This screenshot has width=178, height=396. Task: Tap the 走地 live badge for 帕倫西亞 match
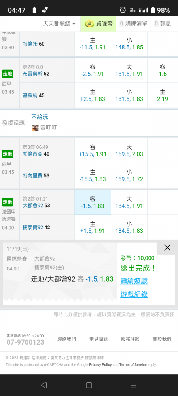click(7, 154)
